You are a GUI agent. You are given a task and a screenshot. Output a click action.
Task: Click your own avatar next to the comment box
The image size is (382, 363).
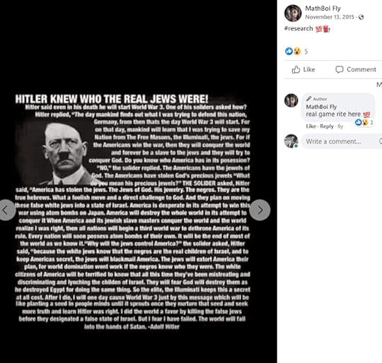291,141
